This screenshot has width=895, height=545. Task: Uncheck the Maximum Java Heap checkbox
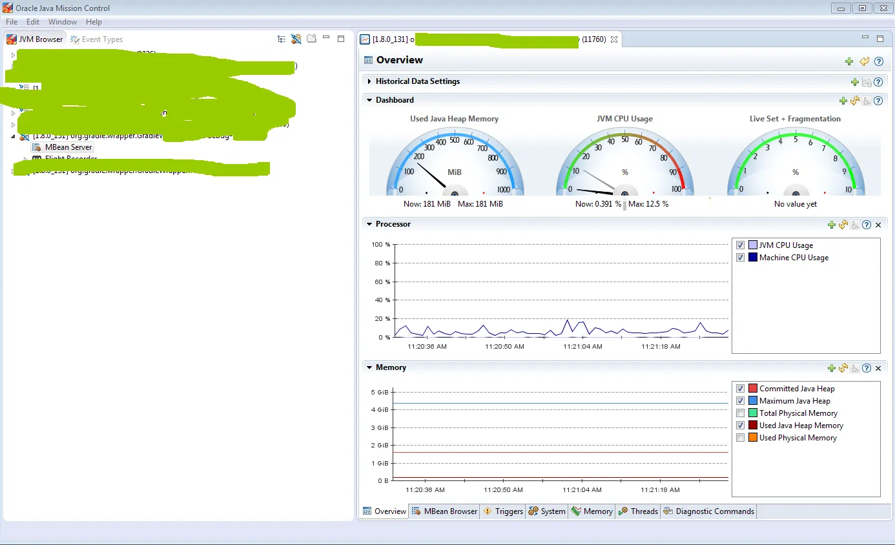point(741,401)
